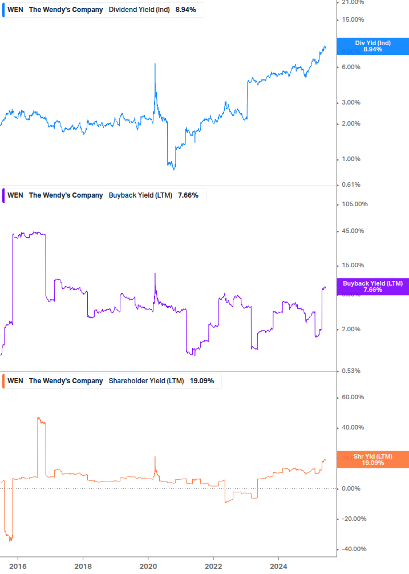Click the -40.00% tick on shareholder yield axis
409x574 pixels.
point(354,549)
